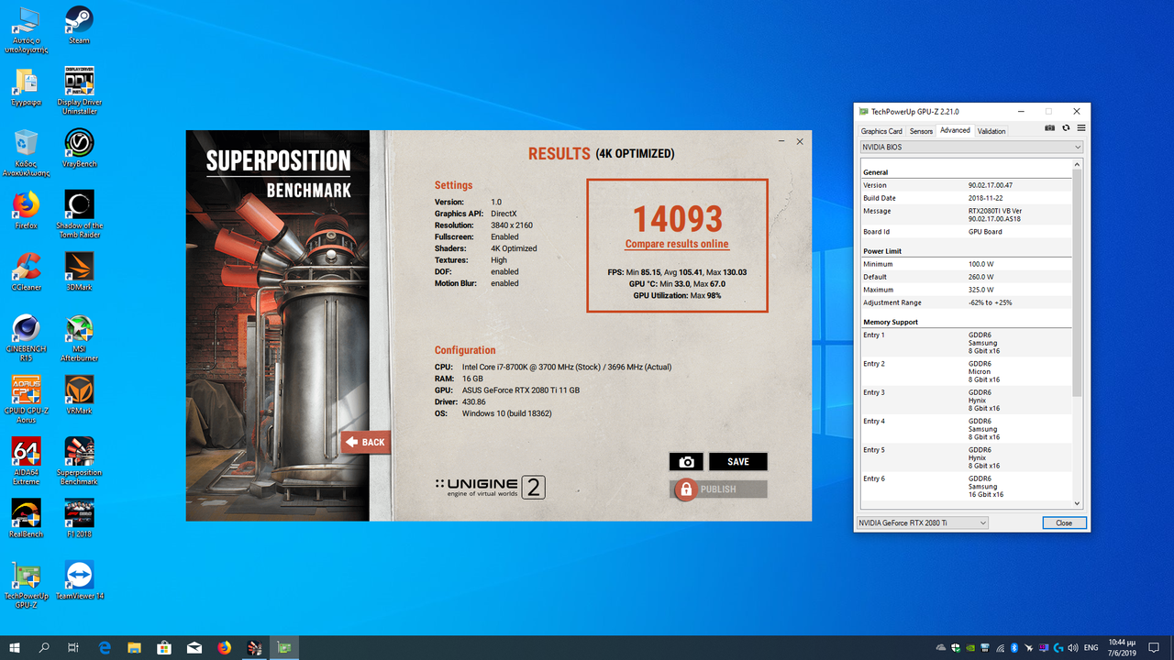Minimize the Superposition results window

tap(781, 141)
